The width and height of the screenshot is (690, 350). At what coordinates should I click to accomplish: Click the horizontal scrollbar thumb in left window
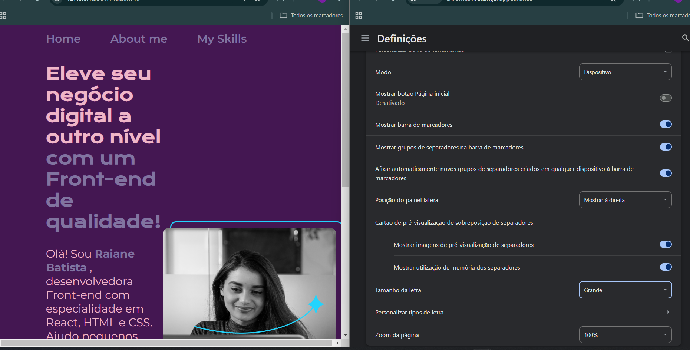(167, 343)
